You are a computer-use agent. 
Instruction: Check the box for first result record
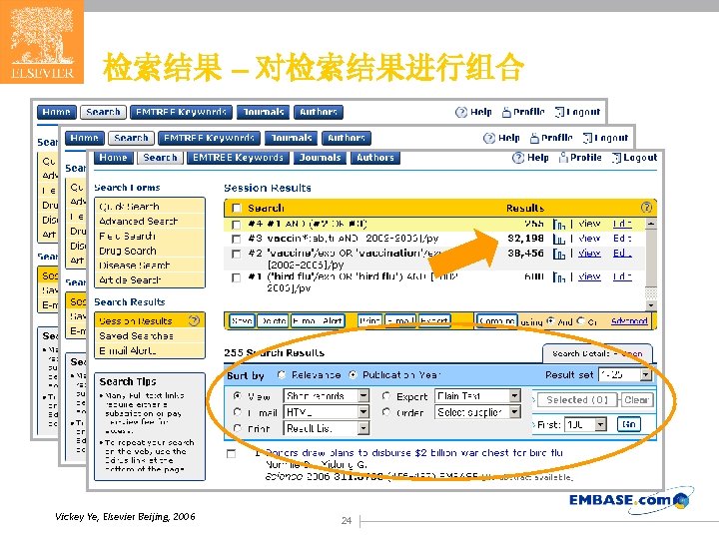tap(231, 454)
